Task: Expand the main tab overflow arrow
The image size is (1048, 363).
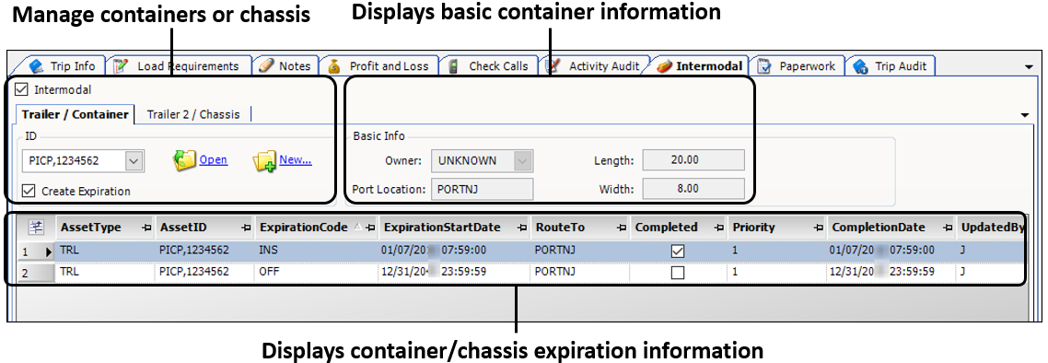Action: tap(1028, 67)
